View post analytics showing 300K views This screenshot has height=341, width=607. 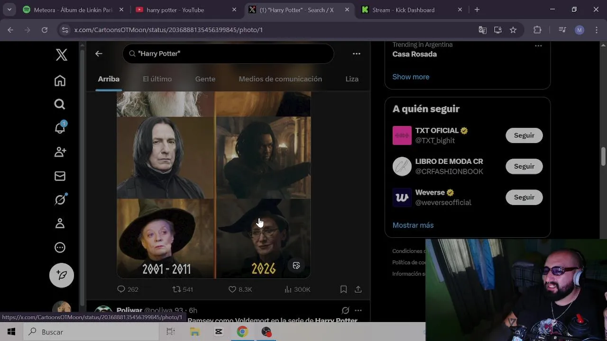[x=297, y=289]
